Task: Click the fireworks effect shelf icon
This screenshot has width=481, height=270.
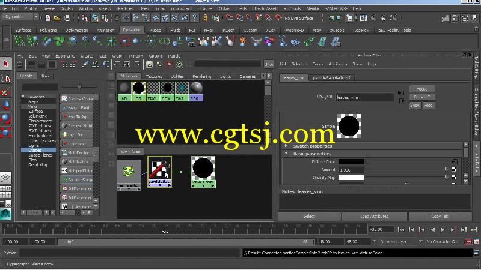Action: coord(269,41)
